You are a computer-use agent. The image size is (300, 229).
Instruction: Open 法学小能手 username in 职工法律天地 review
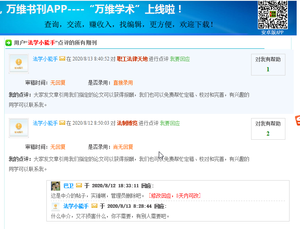(45, 59)
